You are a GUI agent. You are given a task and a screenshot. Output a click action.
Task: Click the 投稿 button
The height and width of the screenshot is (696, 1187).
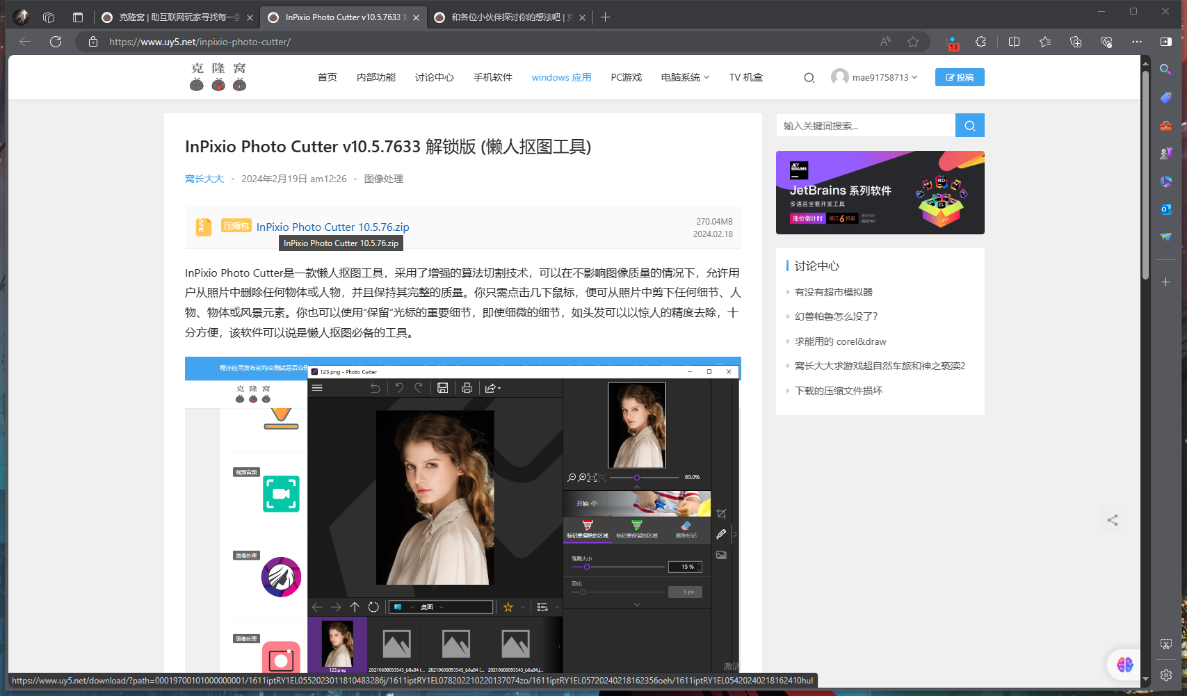click(960, 77)
